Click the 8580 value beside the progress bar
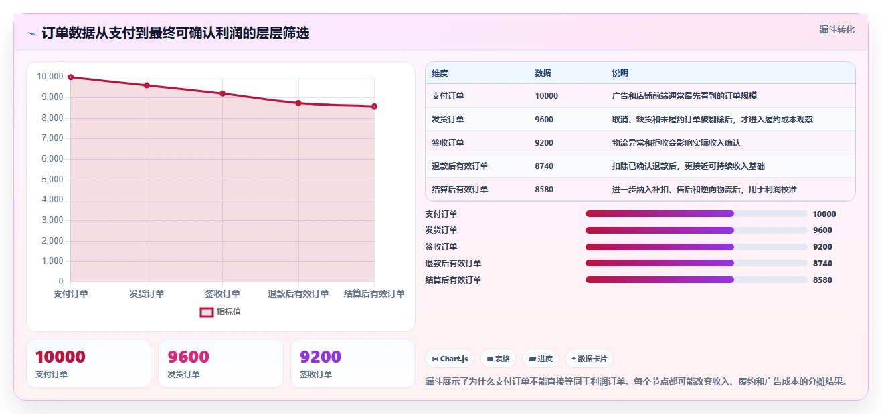This screenshot has width=882, height=414. pos(822,280)
